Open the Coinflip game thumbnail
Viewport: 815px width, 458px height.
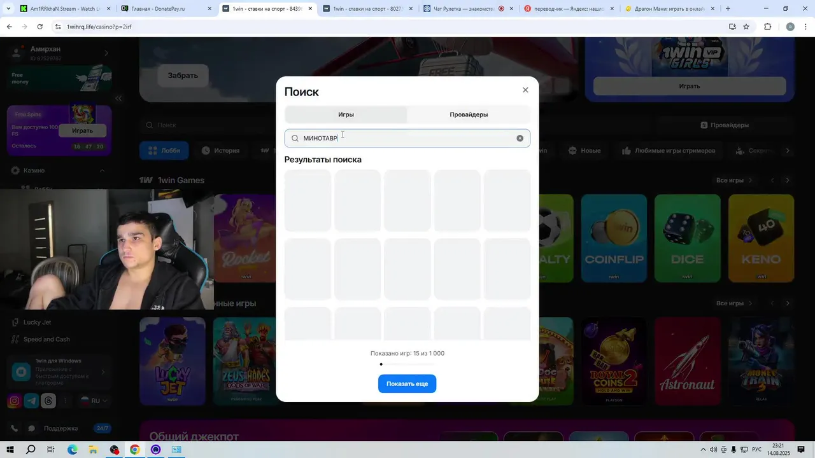614,238
